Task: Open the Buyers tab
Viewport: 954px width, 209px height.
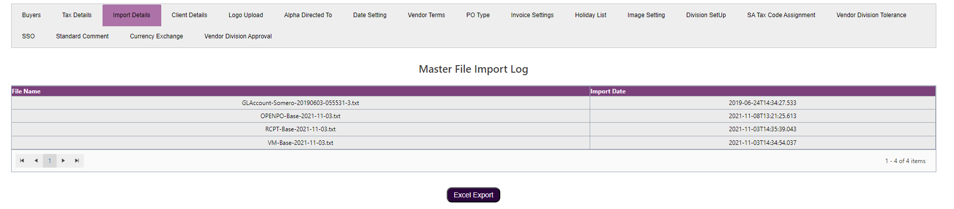Action: (x=31, y=15)
